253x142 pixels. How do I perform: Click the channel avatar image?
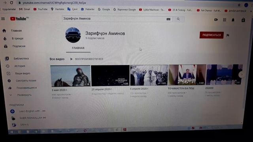pos(73,35)
